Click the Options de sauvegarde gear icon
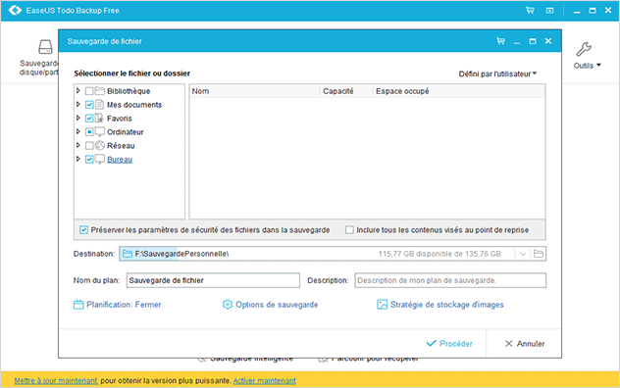Viewport: 620px width, 388px height. click(228, 305)
